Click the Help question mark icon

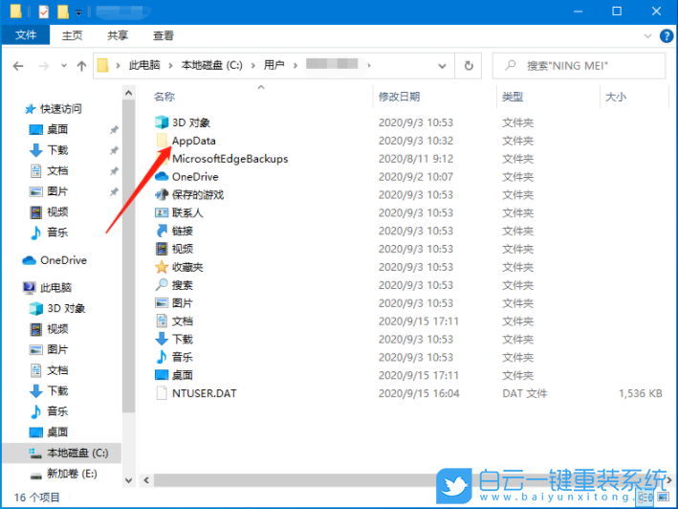coord(667,36)
